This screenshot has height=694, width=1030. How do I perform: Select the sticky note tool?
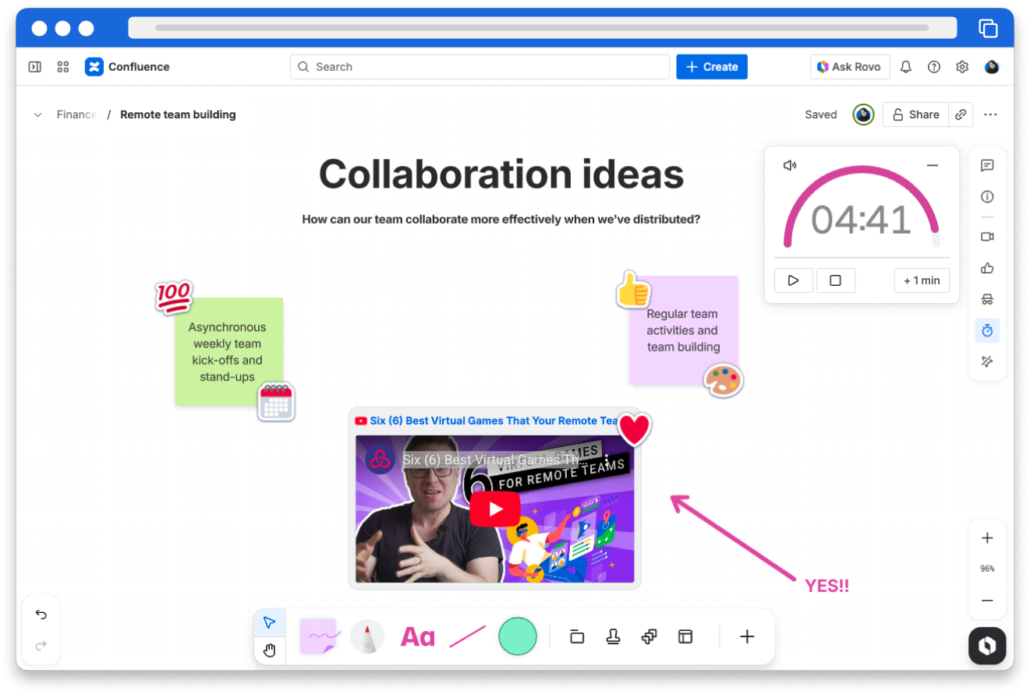pos(320,636)
